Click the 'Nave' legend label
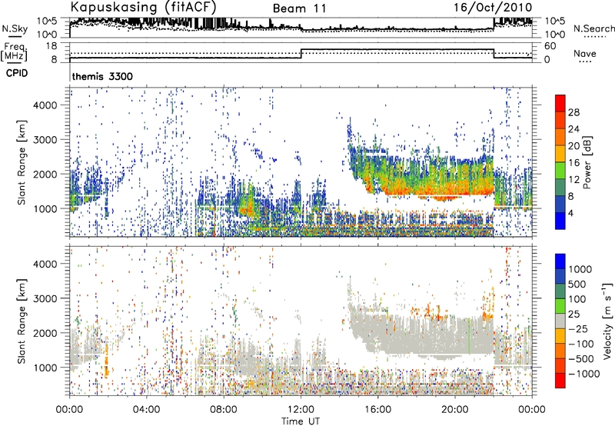The height and width of the screenshot is (426, 615). [x=585, y=53]
